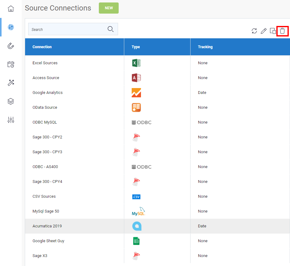
Task: Click the magic wand sidebar icon
Action: (11, 83)
